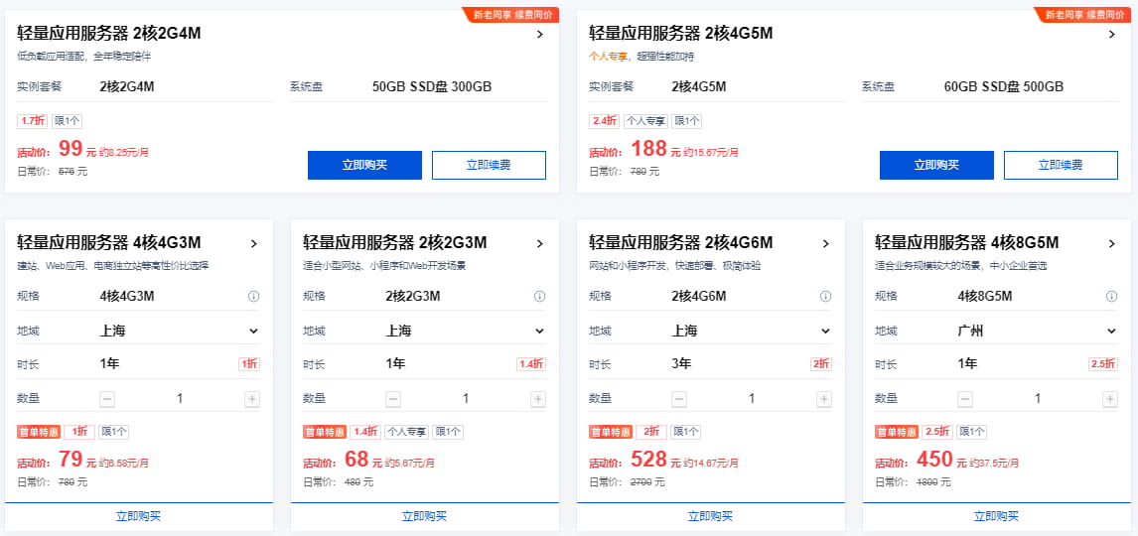Increase quantity for 2核4G6M server

[x=824, y=399]
